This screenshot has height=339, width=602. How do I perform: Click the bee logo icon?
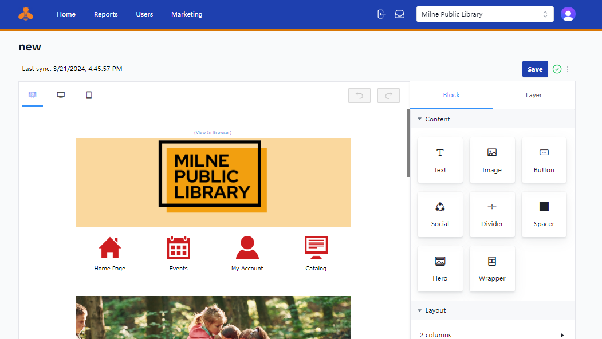26,14
